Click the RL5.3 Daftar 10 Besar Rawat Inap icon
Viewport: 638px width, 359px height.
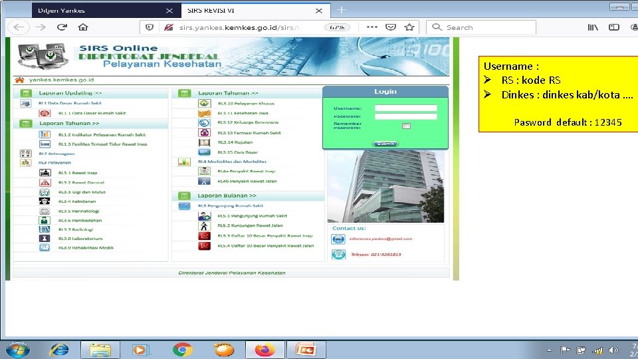tap(204, 235)
